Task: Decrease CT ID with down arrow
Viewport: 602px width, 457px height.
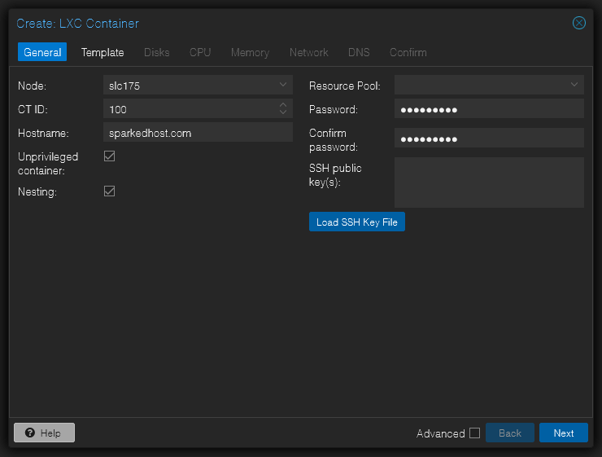Action: point(283,112)
